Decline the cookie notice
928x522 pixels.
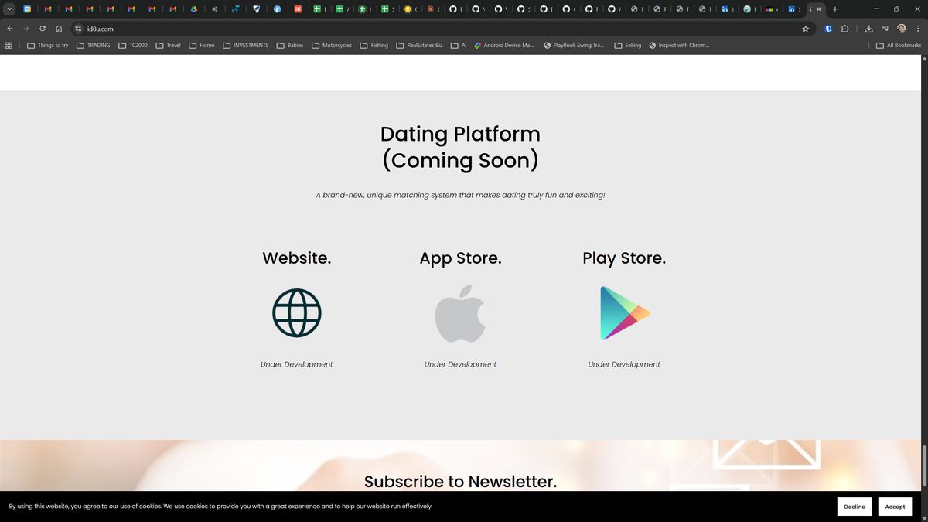coord(855,507)
